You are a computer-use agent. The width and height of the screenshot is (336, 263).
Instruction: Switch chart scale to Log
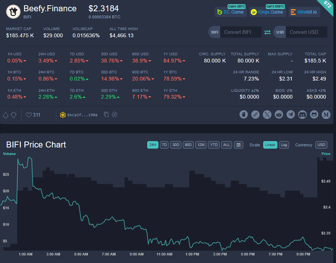[284, 145]
